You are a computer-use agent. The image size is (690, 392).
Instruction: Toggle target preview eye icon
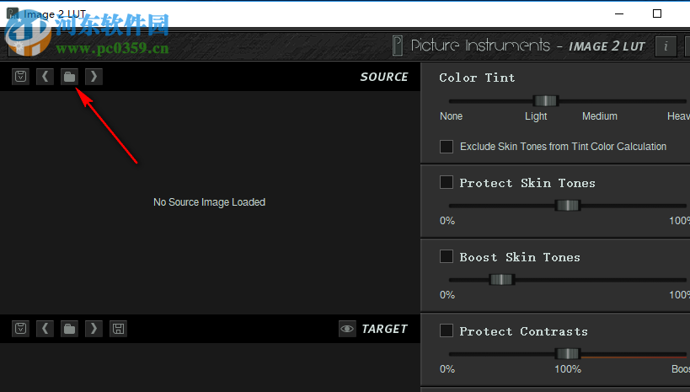point(347,329)
